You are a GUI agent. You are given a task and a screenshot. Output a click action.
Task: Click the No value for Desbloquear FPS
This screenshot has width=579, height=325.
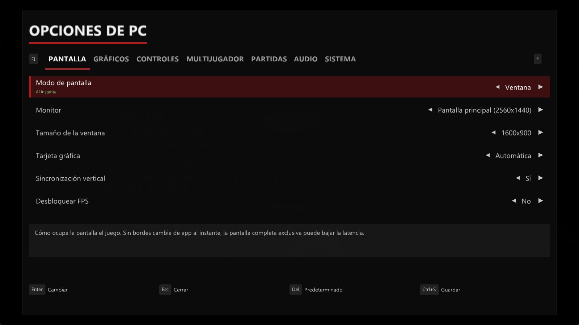coord(526,201)
